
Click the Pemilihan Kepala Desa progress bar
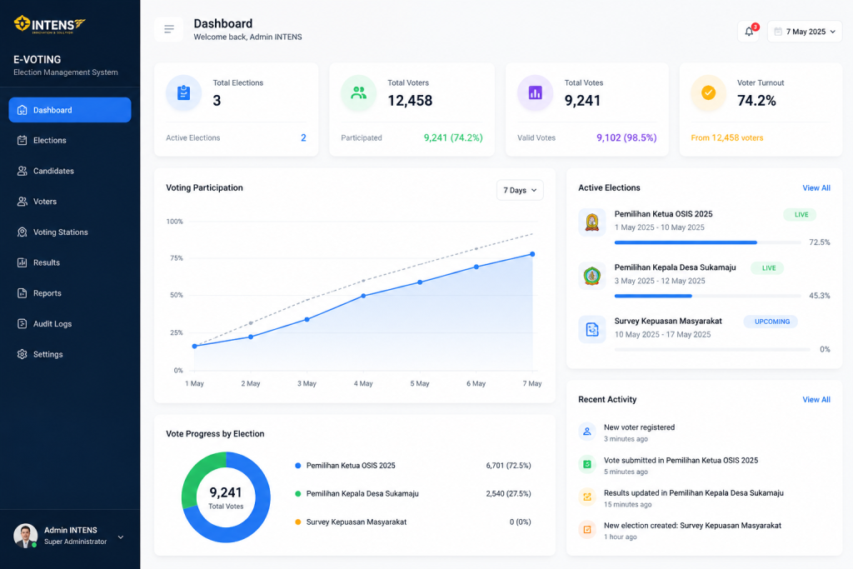(707, 296)
